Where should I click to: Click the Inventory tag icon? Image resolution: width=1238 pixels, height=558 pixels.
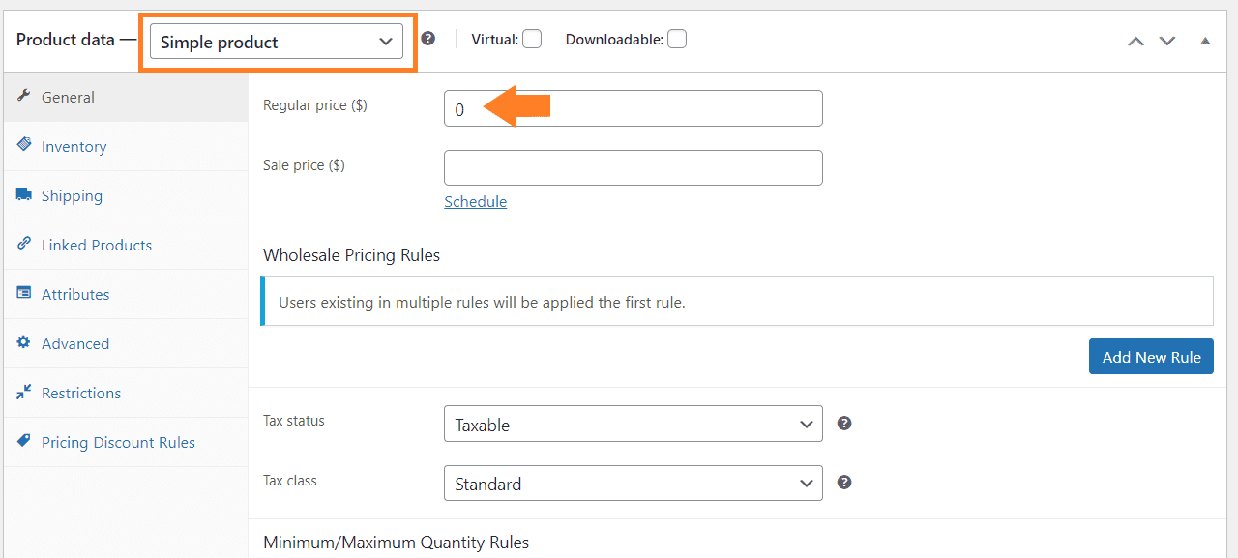24,144
